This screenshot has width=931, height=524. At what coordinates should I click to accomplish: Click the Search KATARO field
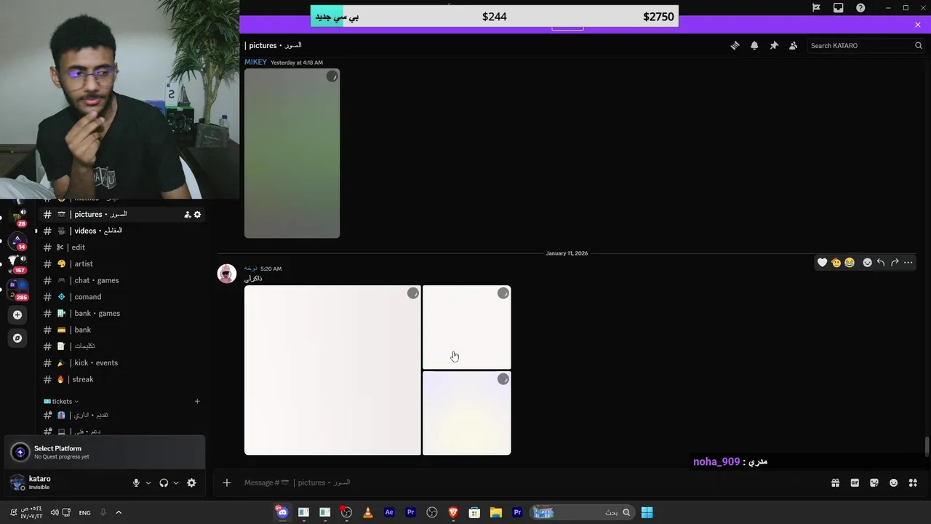pyautogui.click(x=866, y=45)
